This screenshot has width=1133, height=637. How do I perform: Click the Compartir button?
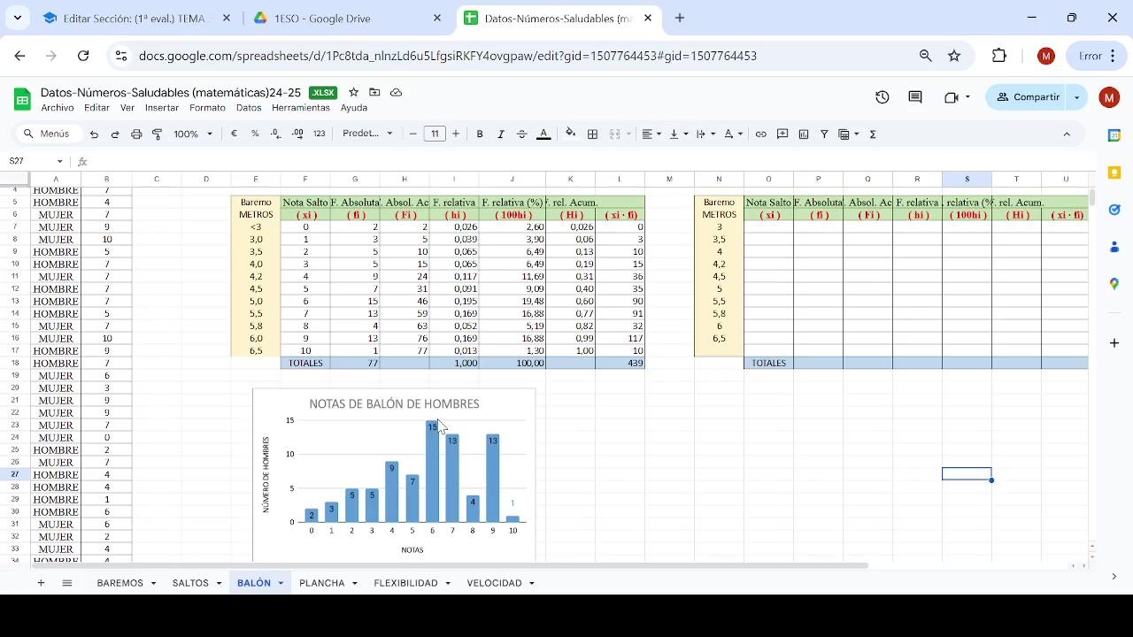(1028, 97)
